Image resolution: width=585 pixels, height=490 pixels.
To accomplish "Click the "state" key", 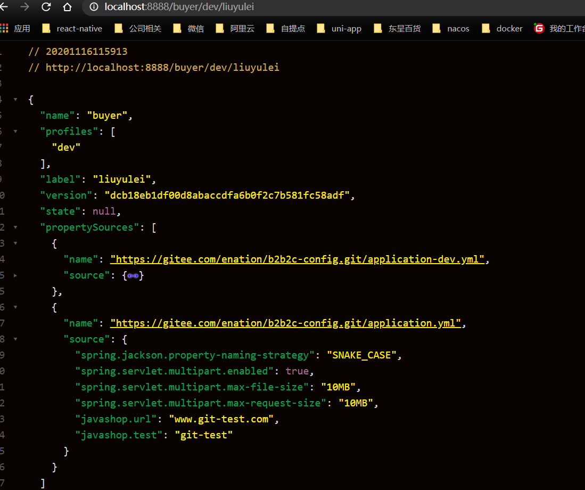I will (61, 211).
